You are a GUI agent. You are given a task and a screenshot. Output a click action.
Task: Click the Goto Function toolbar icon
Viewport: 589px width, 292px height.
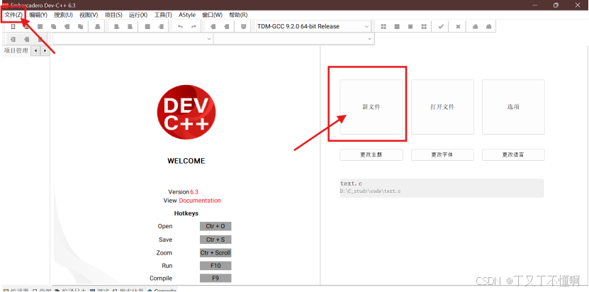click(x=147, y=27)
